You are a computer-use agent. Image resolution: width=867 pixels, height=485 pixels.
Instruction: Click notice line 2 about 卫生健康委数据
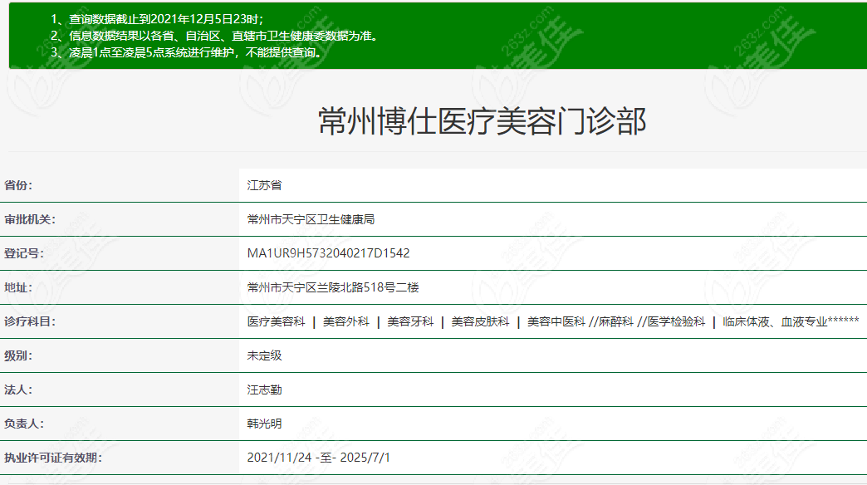point(215,36)
